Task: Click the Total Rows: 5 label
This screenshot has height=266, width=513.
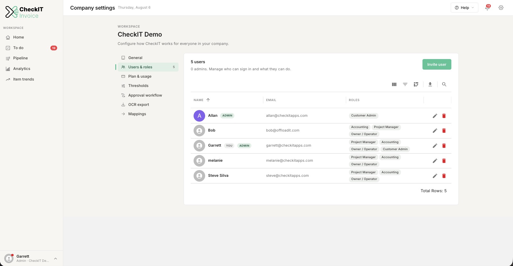Action: (433, 191)
